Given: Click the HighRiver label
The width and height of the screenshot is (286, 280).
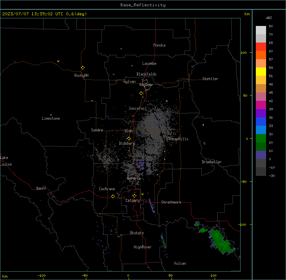Looking at the screenshot, I should coord(143,247).
